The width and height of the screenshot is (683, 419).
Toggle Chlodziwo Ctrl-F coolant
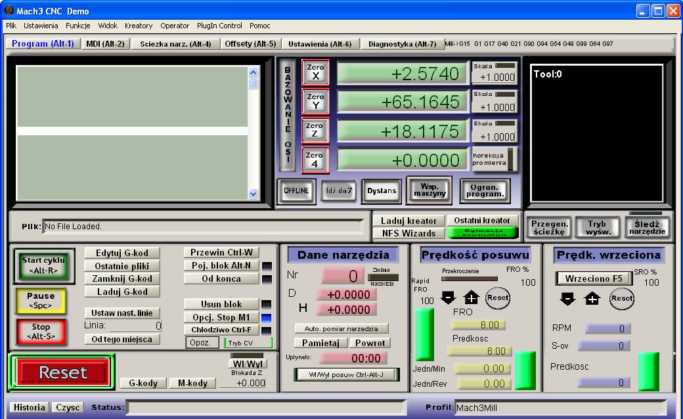tap(221, 330)
